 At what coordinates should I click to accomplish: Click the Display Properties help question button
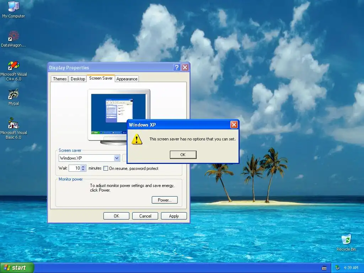click(x=177, y=67)
